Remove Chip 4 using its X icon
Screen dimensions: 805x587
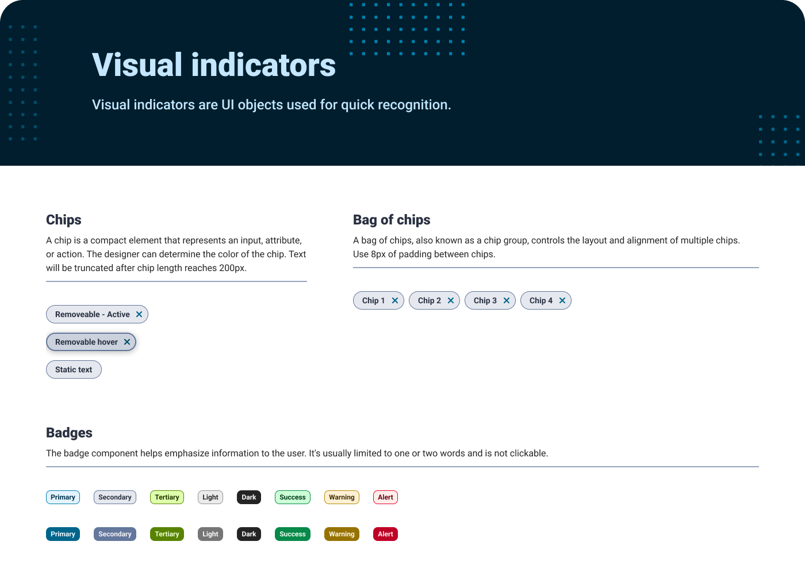(x=562, y=300)
